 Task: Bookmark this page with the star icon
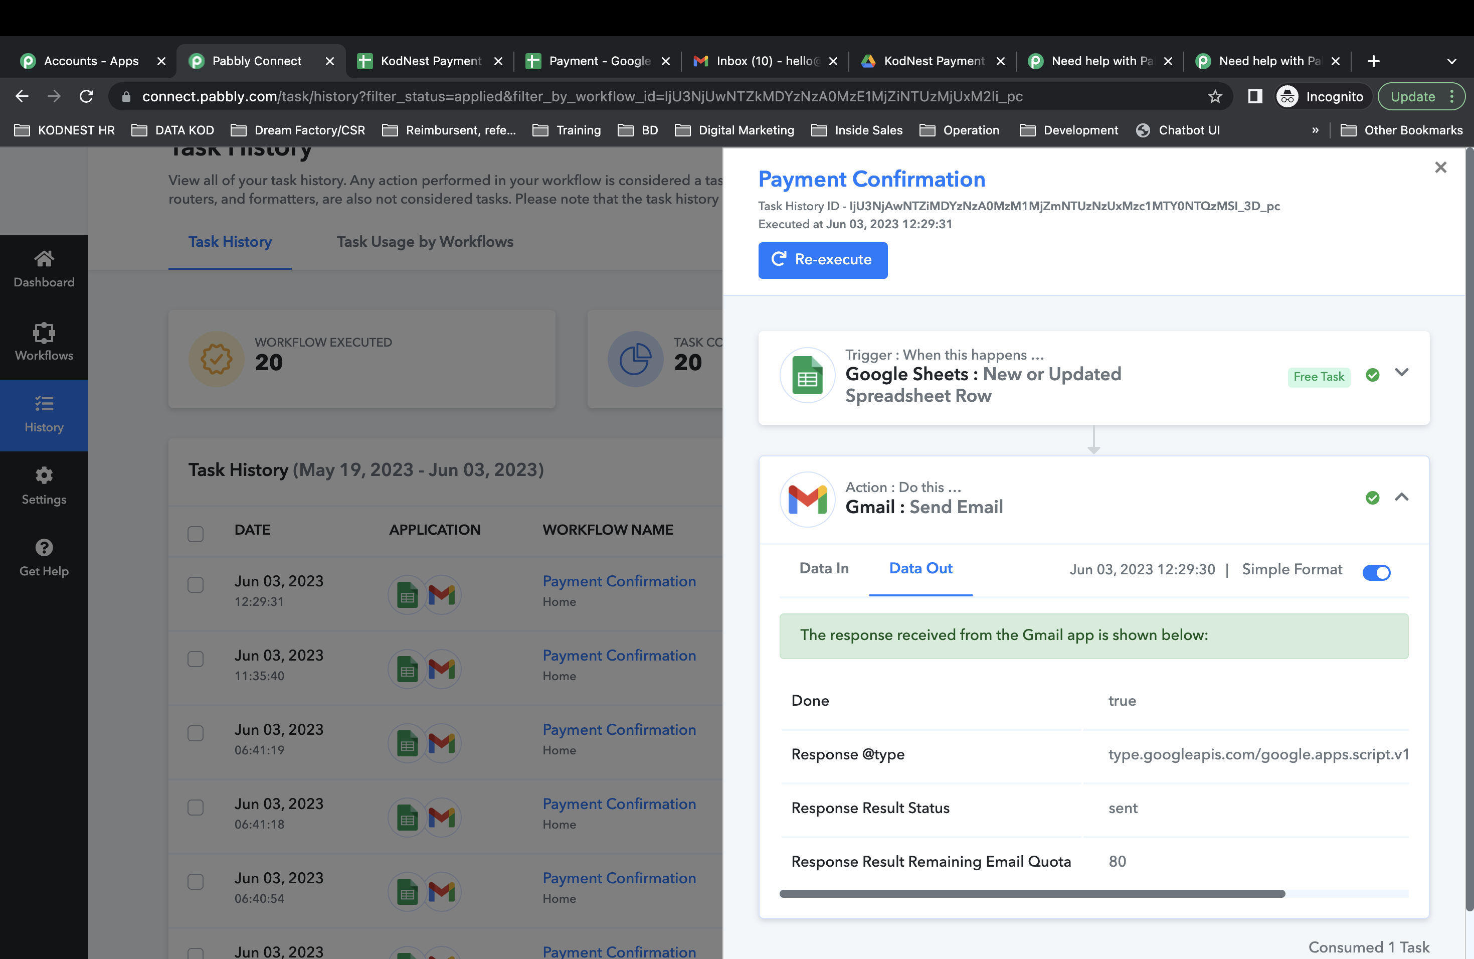(x=1215, y=96)
